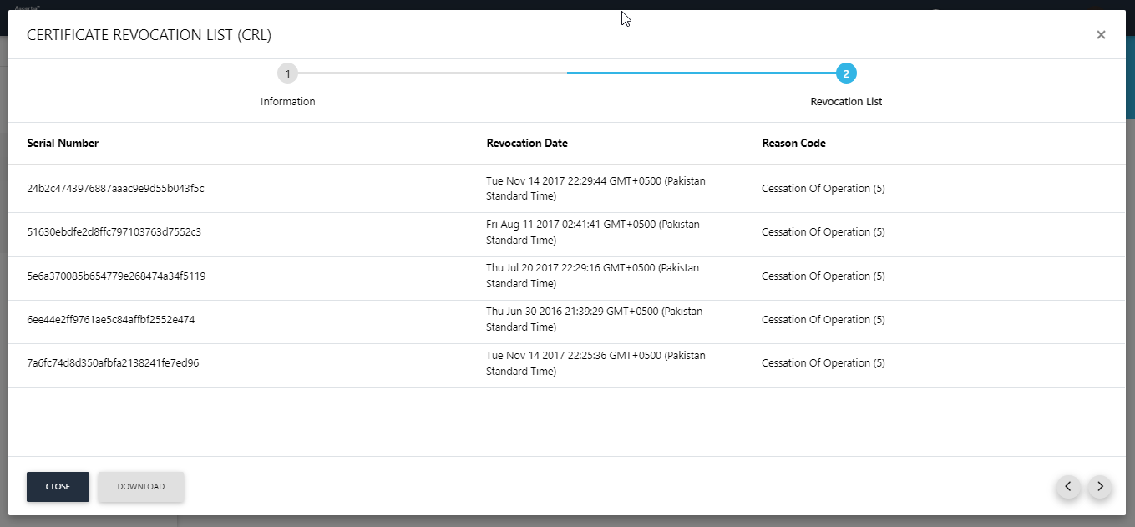Open the Information step label
The image size is (1135, 527).
287,102
